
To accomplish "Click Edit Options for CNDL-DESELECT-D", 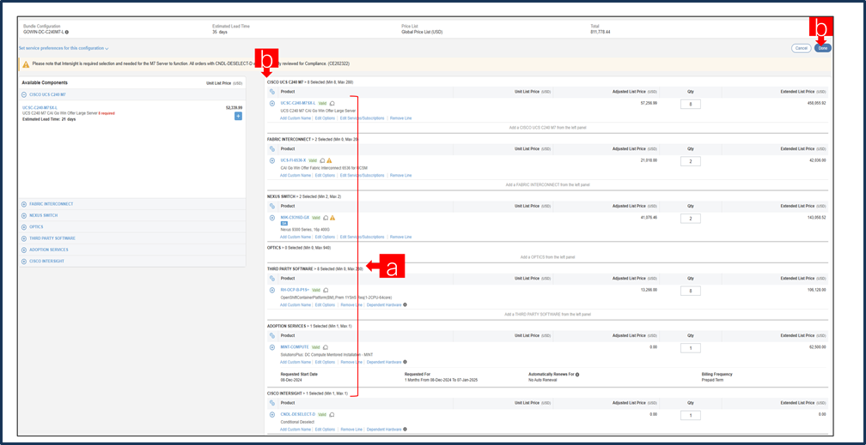I will click(x=325, y=429).
